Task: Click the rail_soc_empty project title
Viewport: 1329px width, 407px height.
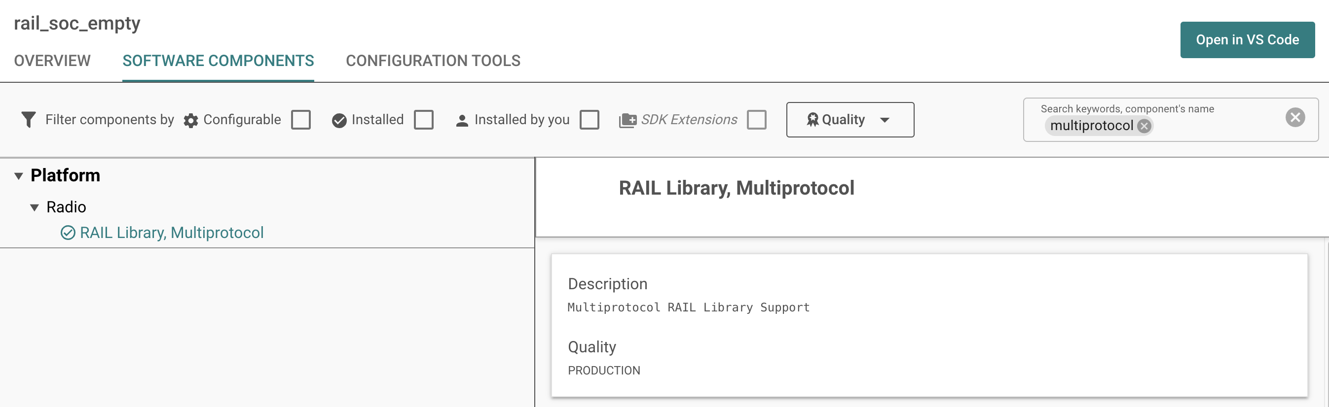Action: [x=77, y=24]
